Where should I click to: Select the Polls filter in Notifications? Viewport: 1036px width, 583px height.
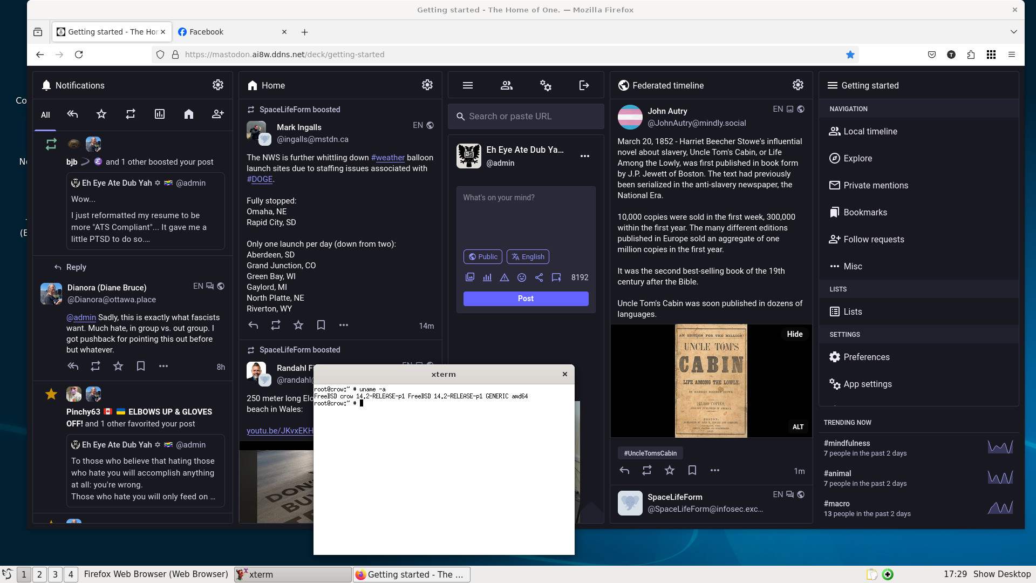(160, 114)
